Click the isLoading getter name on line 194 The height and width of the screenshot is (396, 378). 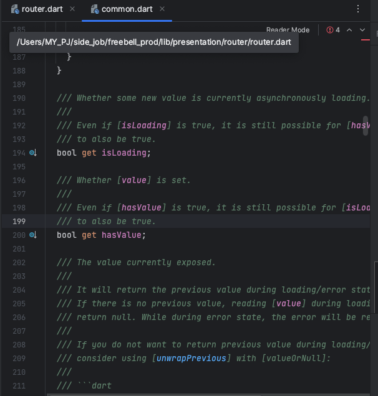click(124, 153)
